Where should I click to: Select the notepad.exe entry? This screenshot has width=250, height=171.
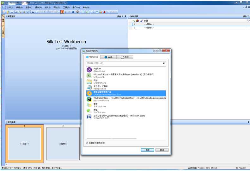(x=126, y=87)
